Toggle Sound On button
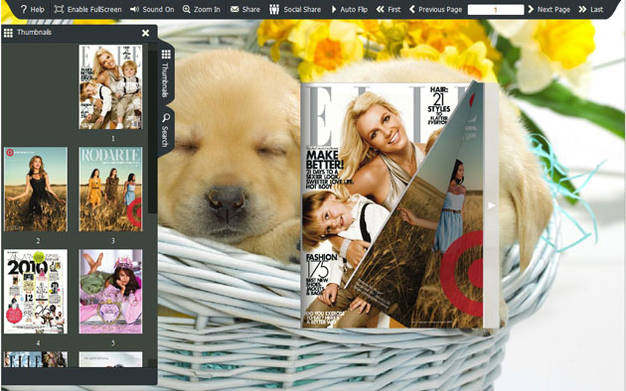Screen dimensions: 626x391 152,9
